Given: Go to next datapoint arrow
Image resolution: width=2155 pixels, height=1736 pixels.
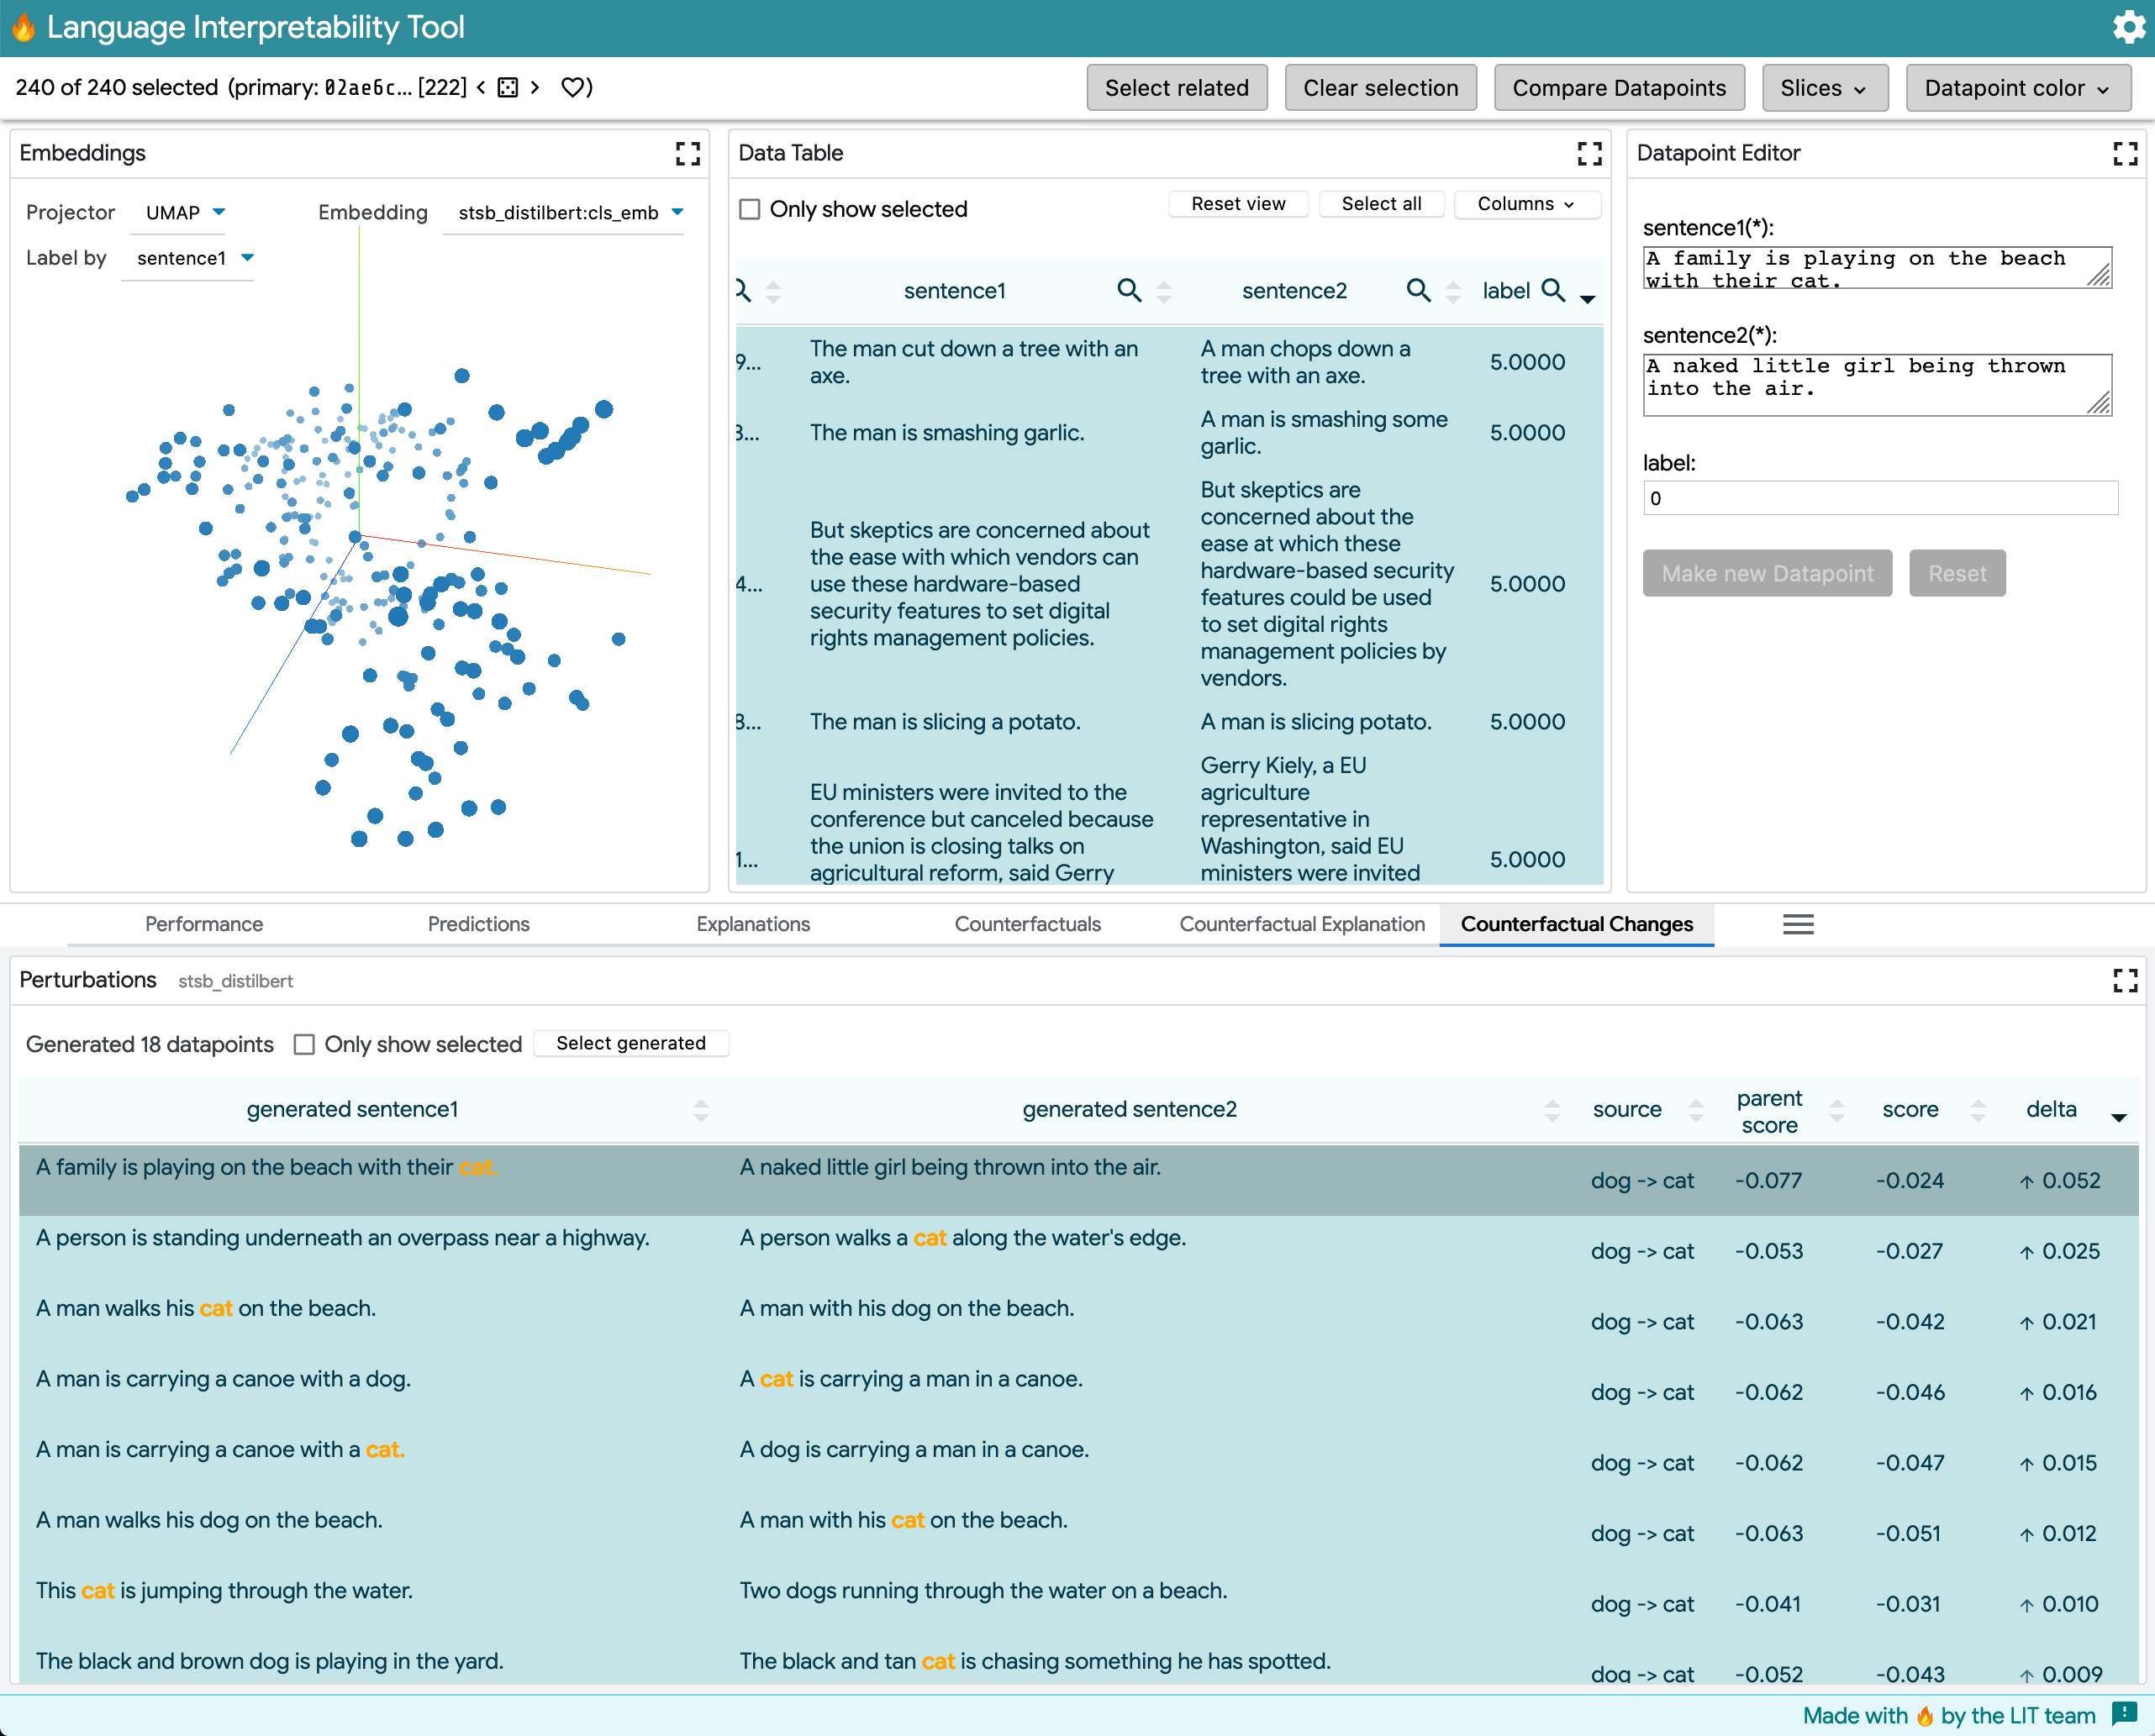Looking at the screenshot, I should coord(535,87).
